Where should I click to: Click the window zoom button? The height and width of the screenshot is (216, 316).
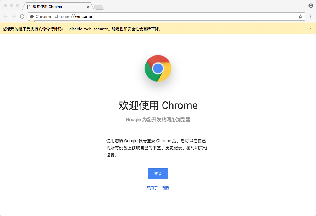coord(17,6)
